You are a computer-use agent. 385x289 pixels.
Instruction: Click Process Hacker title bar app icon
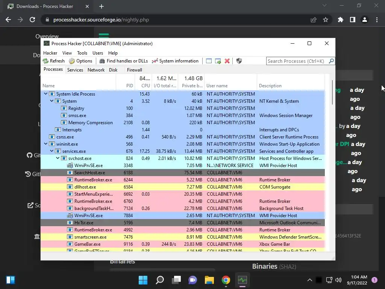47,44
